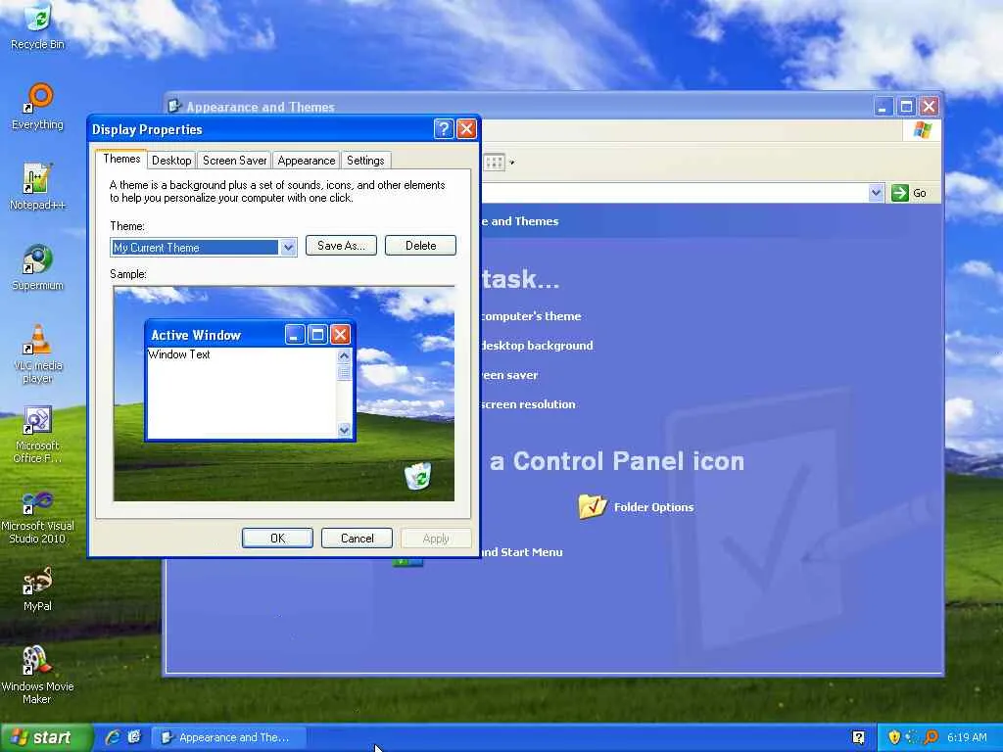The image size is (1003, 752).
Task: Click the Views toolbar icon in Control Panel window
Action: tap(494, 163)
